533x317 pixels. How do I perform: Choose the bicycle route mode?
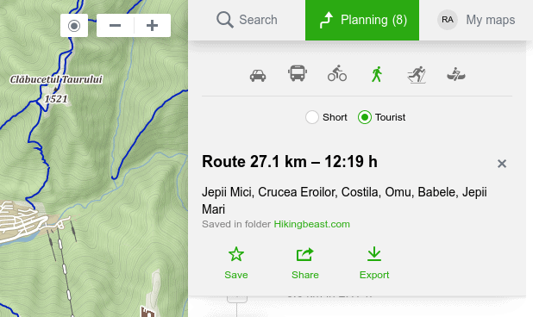point(337,73)
